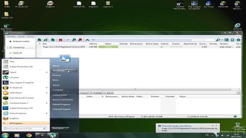Open Play League of Legends entry
This screenshot has height=138, width=246.
(x=22, y=82)
